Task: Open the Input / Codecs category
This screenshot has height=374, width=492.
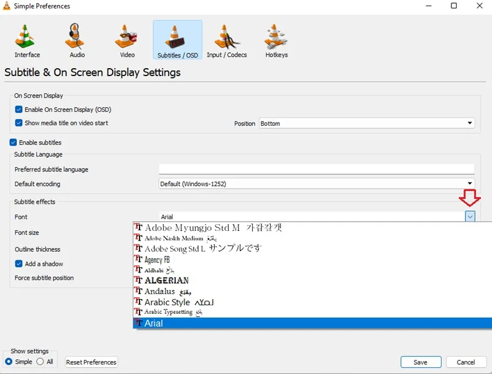Action: click(226, 41)
